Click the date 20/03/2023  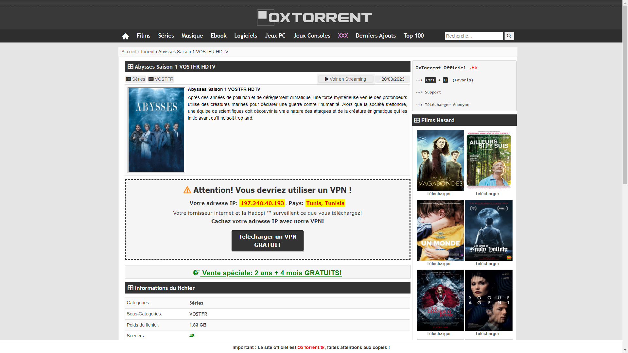393,79
